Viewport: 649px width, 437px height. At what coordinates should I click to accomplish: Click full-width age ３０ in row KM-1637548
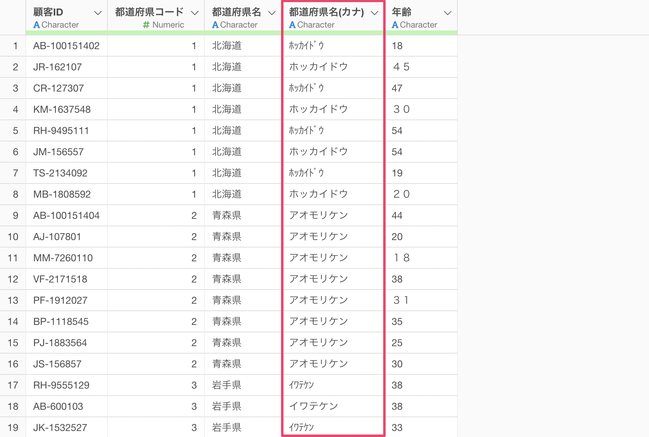point(402,109)
